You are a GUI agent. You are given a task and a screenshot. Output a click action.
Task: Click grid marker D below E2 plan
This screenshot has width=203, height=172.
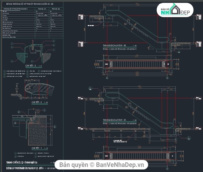(x=107, y=78)
